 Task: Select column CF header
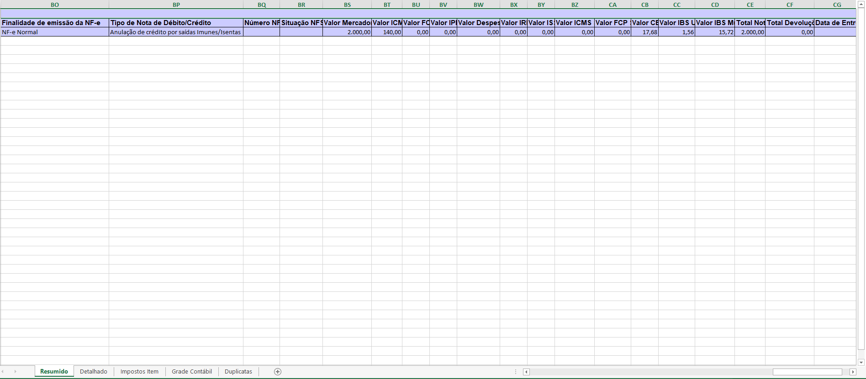pyautogui.click(x=790, y=5)
